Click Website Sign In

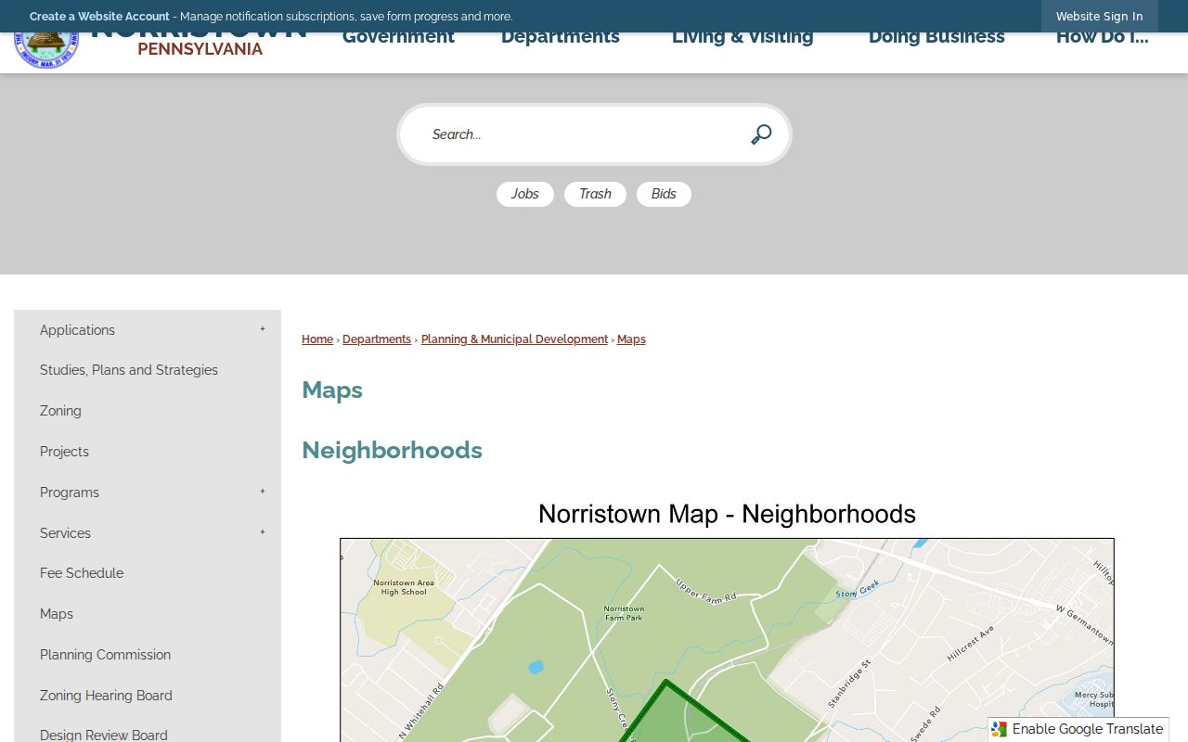(1100, 17)
